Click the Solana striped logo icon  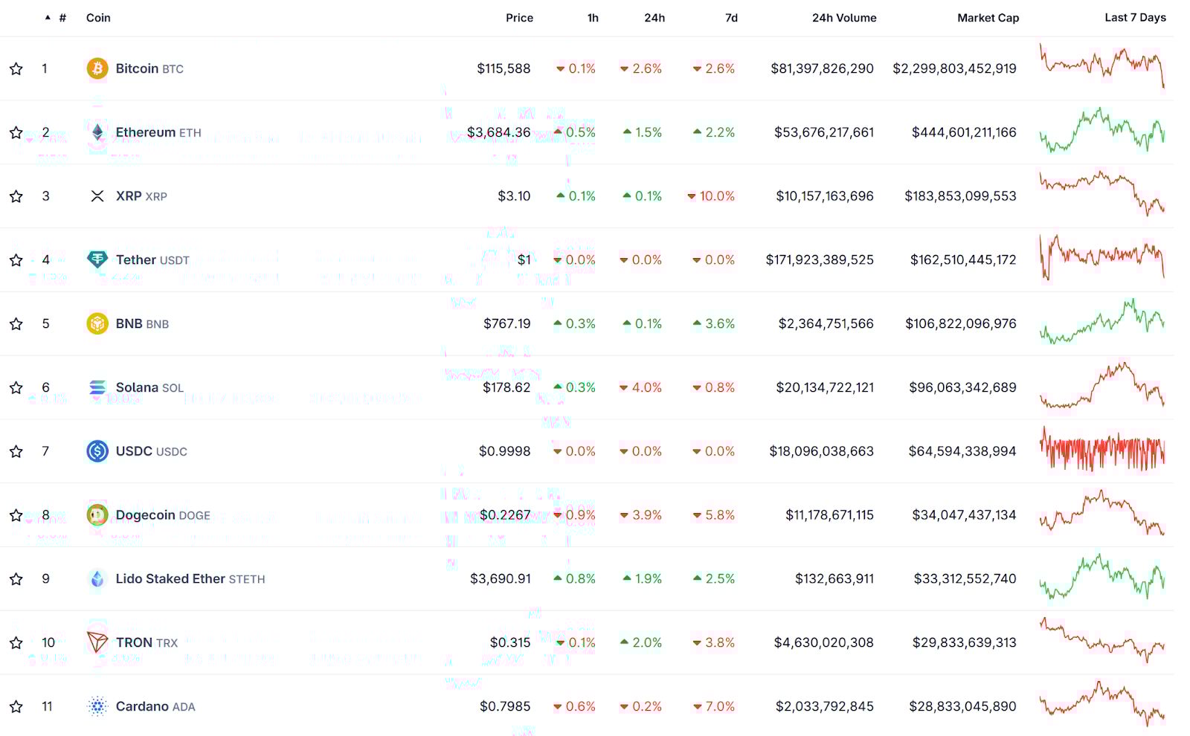97,387
